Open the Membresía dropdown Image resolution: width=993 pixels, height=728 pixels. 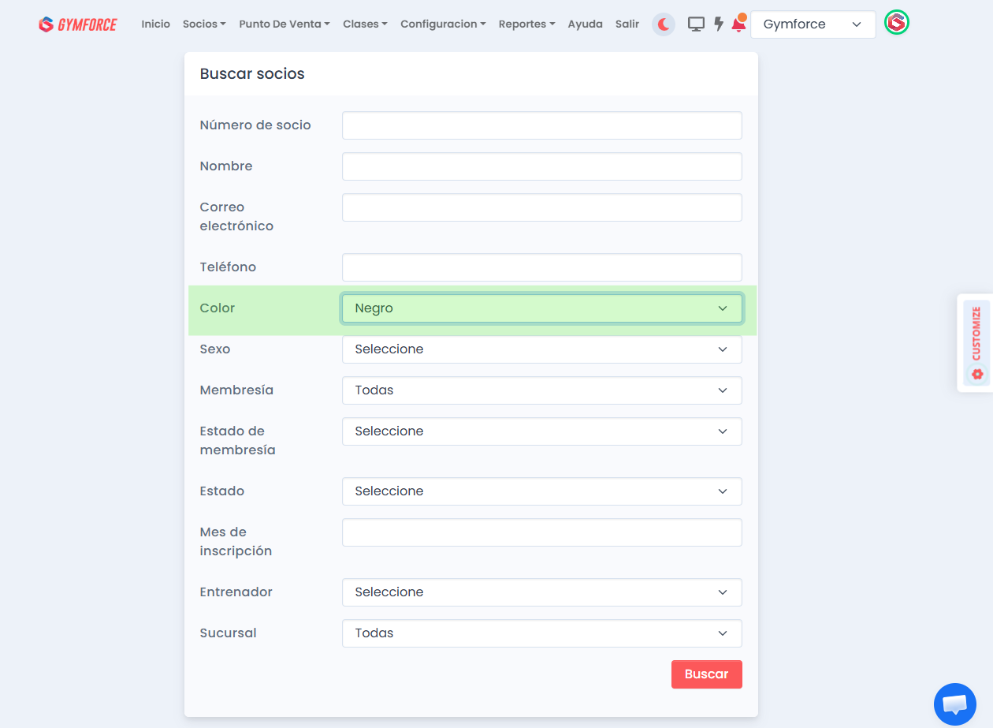[x=541, y=390]
